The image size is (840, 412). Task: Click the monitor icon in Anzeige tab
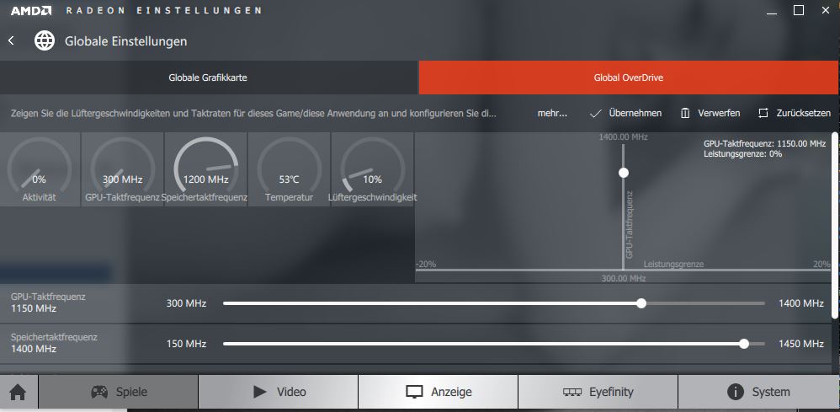(415, 392)
